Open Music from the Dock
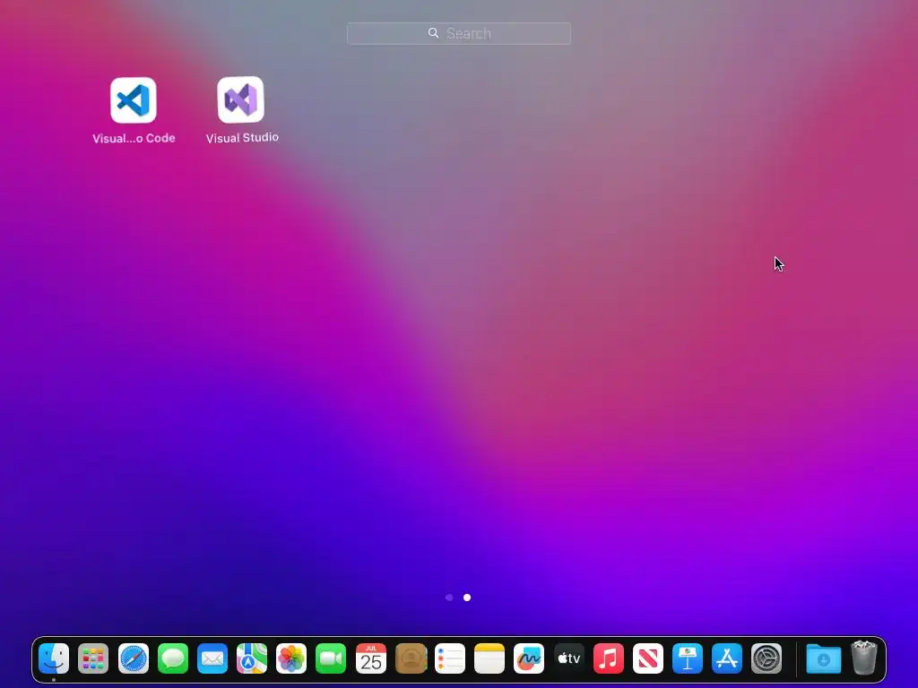The height and width of the screenshot is (688, 918). tap(609, 658)
